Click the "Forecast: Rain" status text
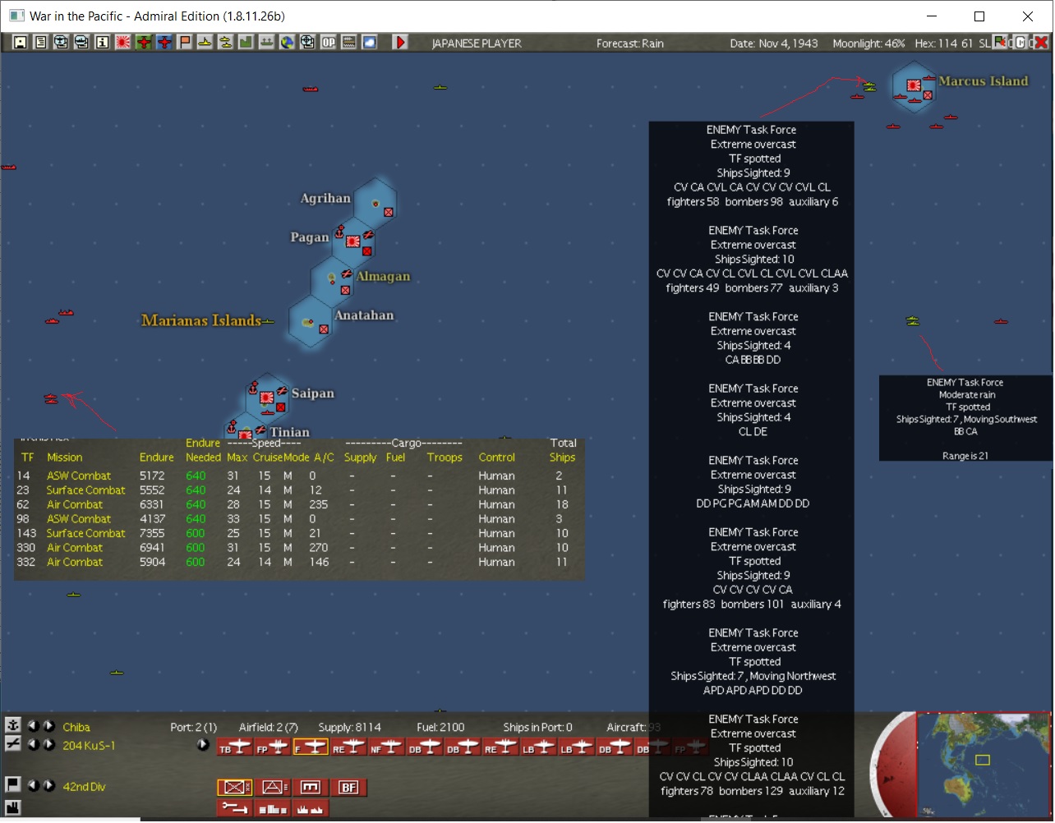1055x823 pixels. tap(630, 44)
